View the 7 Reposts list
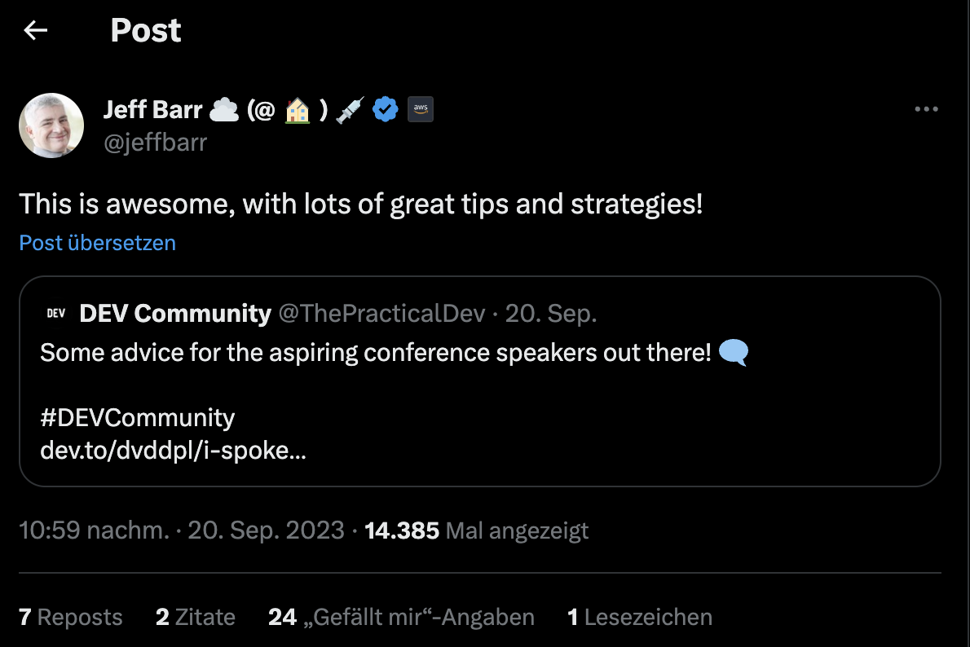Screen dimensions: 970x647 [x=69, y=617]
